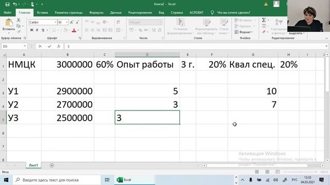The height and width of the screenshot is (185, 330).
Task: Switch to the Формулы tab
Action: coord(96,12)
